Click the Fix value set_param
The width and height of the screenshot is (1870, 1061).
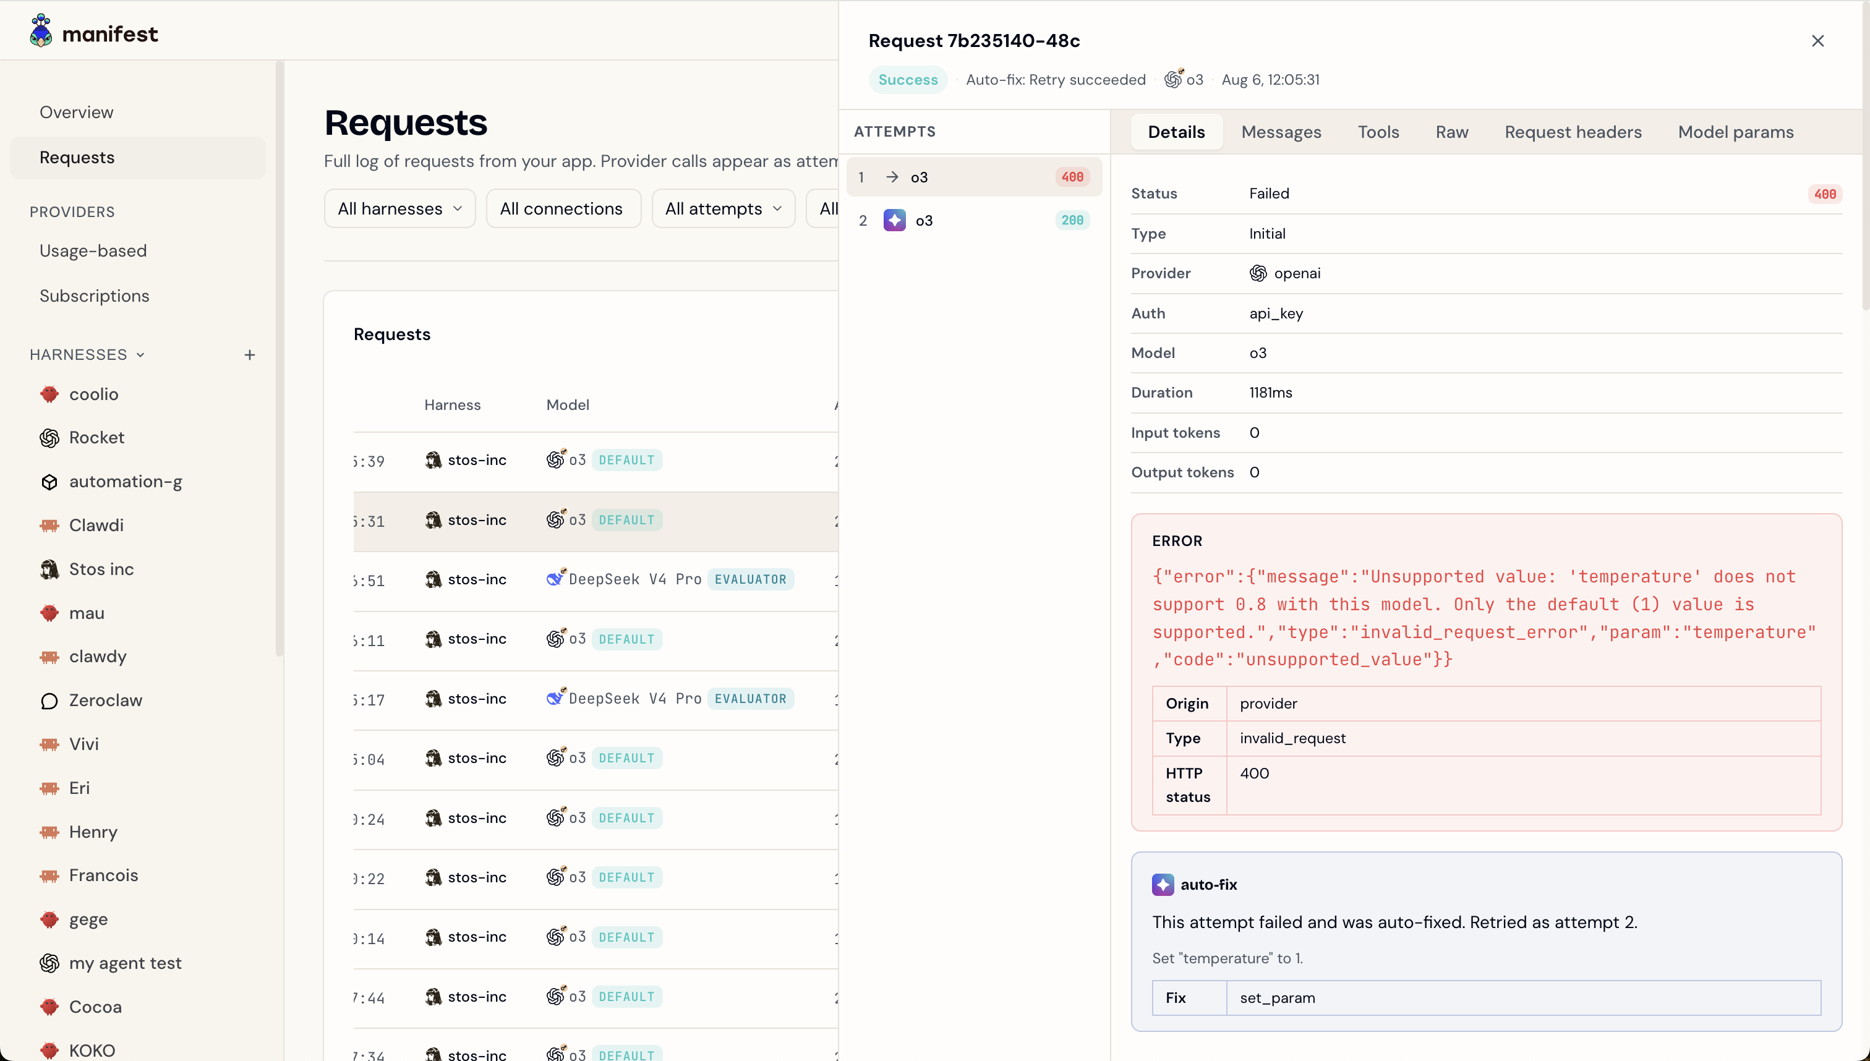click(1278, 997)
